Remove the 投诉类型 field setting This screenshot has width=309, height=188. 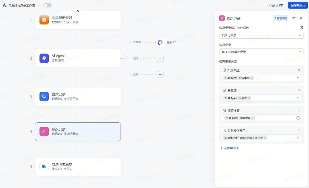299,70
